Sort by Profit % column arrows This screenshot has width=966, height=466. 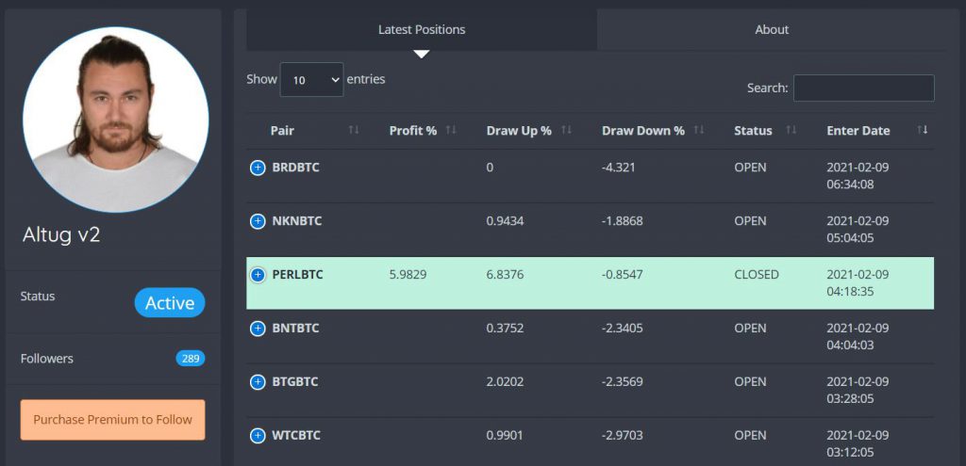pos(451,130)
